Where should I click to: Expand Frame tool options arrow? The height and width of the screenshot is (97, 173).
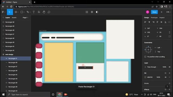18,12
